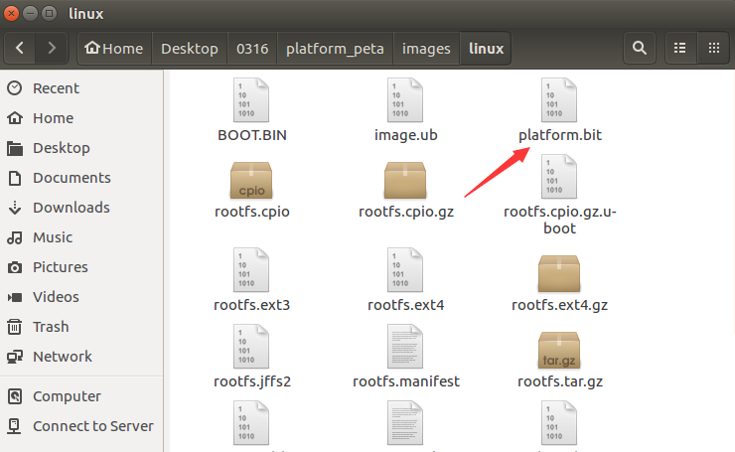735x452 pixels.
Task: Click the Home breadcrumb
Action: 114,48
